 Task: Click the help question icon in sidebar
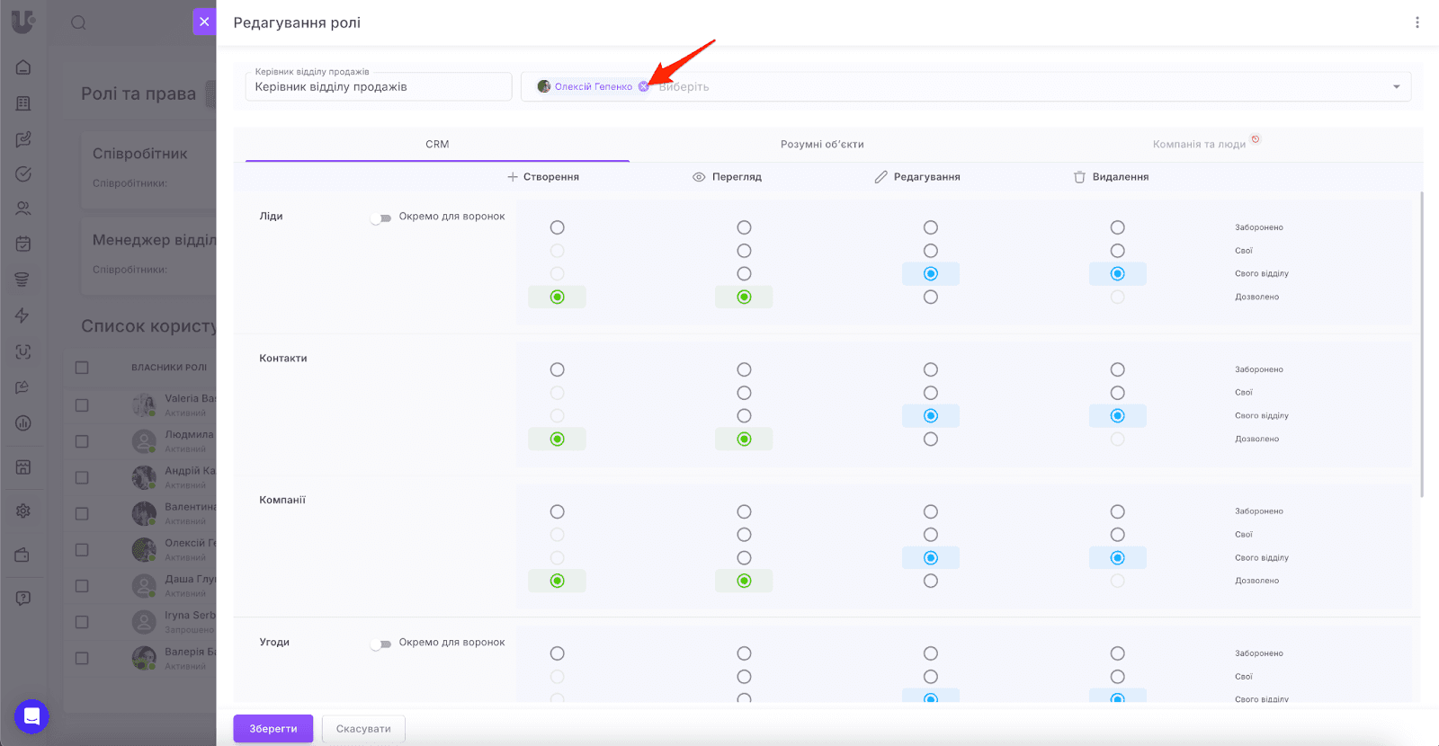(x=23, y=599)
